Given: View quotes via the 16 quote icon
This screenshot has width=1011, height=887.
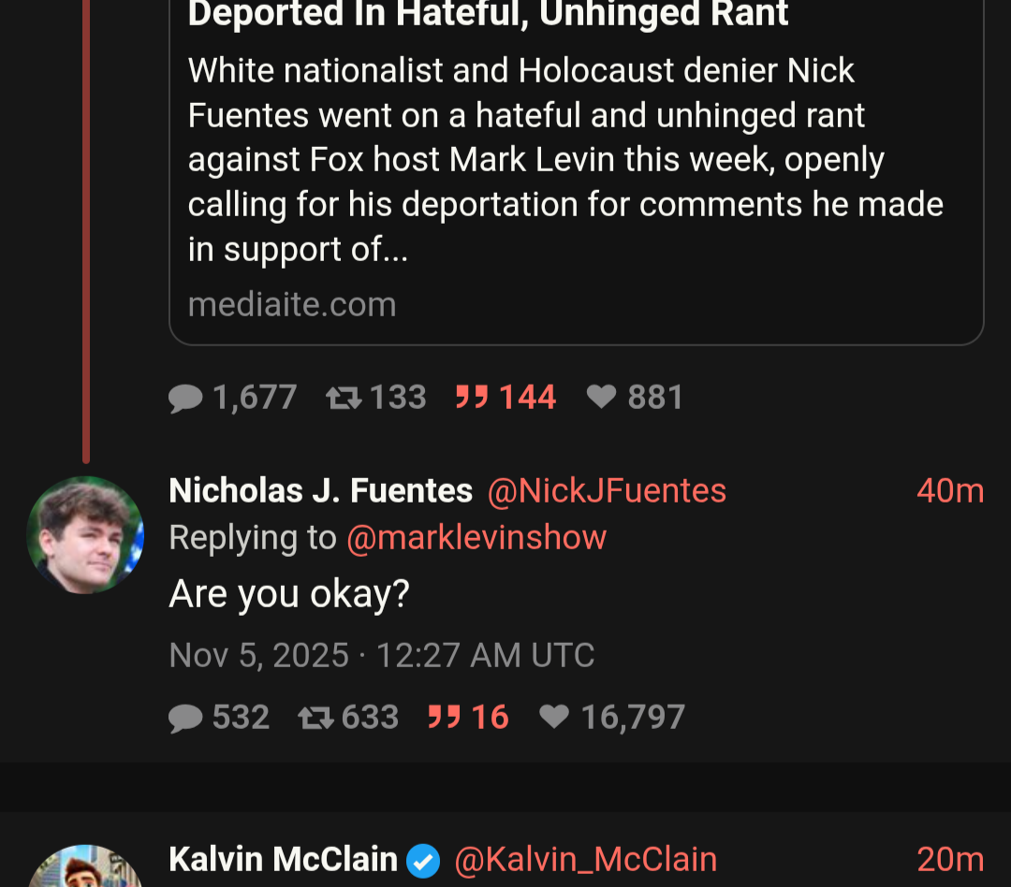Looking at the screenshot, I should point(445,718).
